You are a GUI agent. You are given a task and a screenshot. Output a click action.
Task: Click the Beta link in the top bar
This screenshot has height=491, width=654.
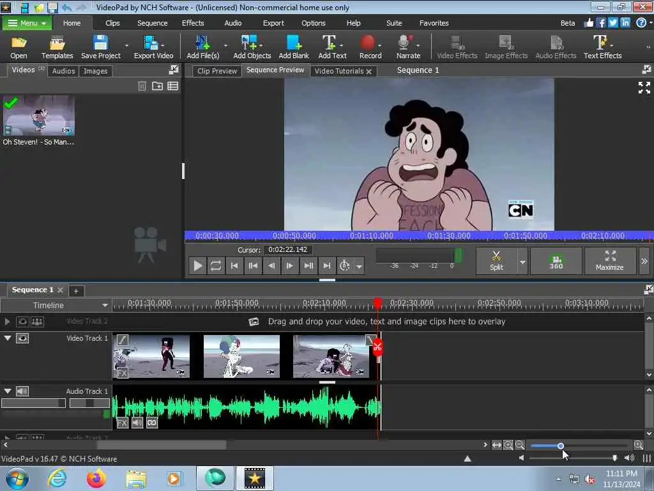(567, 23)
